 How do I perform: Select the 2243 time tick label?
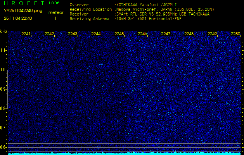(x=73, y=34)
